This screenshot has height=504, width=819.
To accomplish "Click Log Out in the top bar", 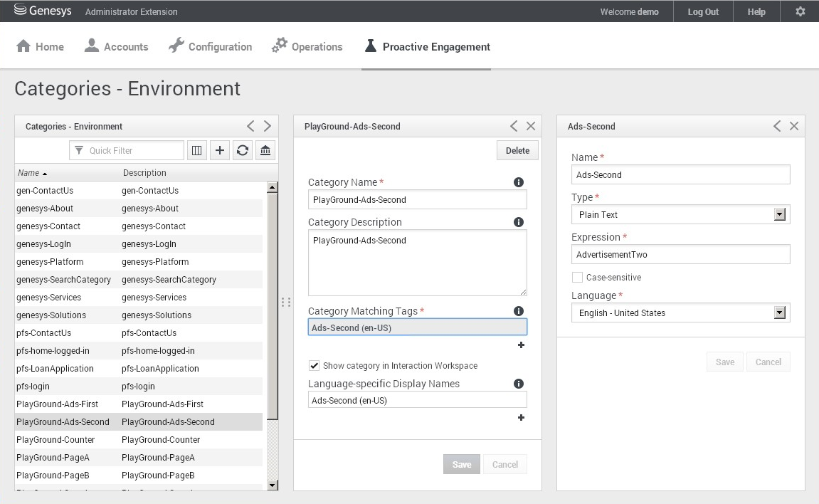I will tap(703, 11).
